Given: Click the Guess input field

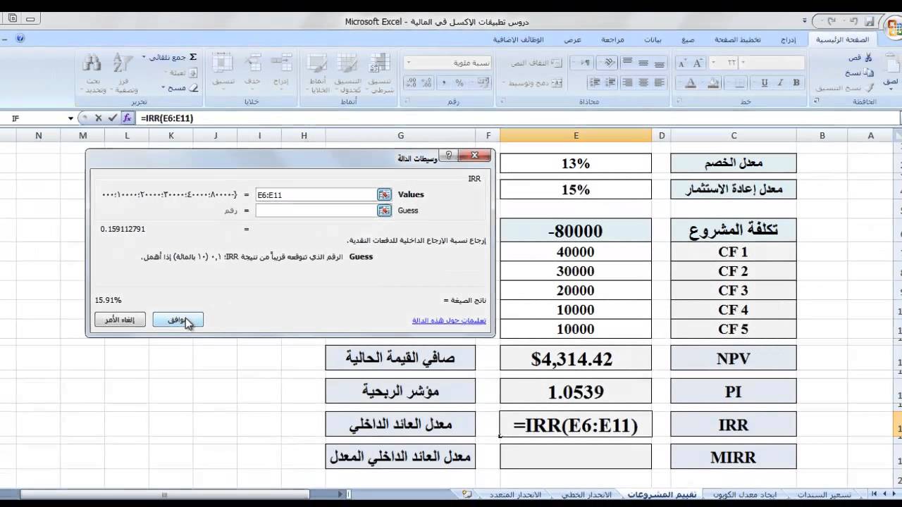Looking at the screenshot, I should (x=316, y=211).
